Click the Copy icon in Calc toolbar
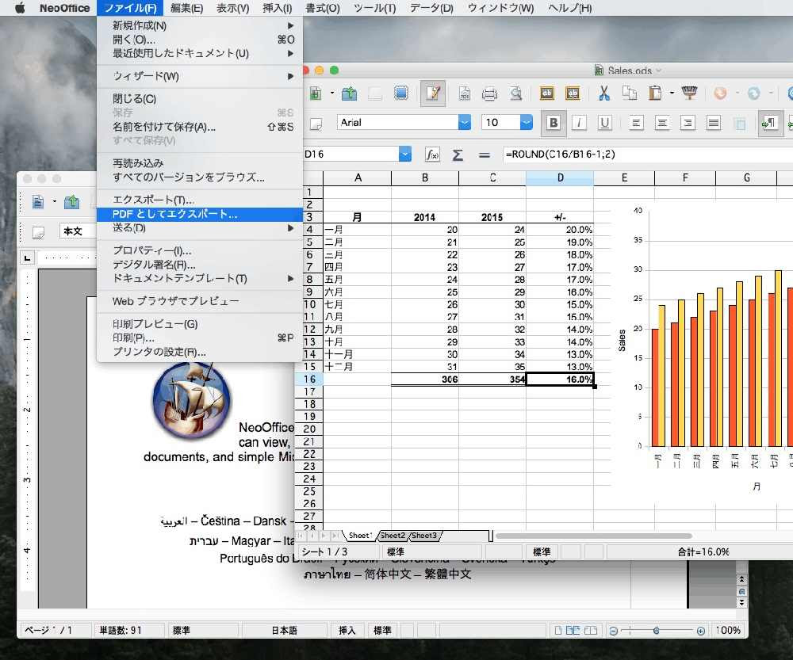This screenshot has width=793, height=660. (x=629, y=93)
